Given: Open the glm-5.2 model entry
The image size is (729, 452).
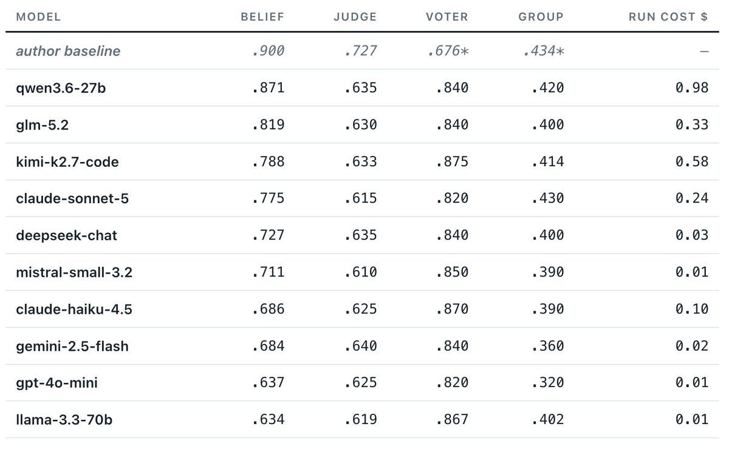Looking at the screenshot, I should pos(41,125).
